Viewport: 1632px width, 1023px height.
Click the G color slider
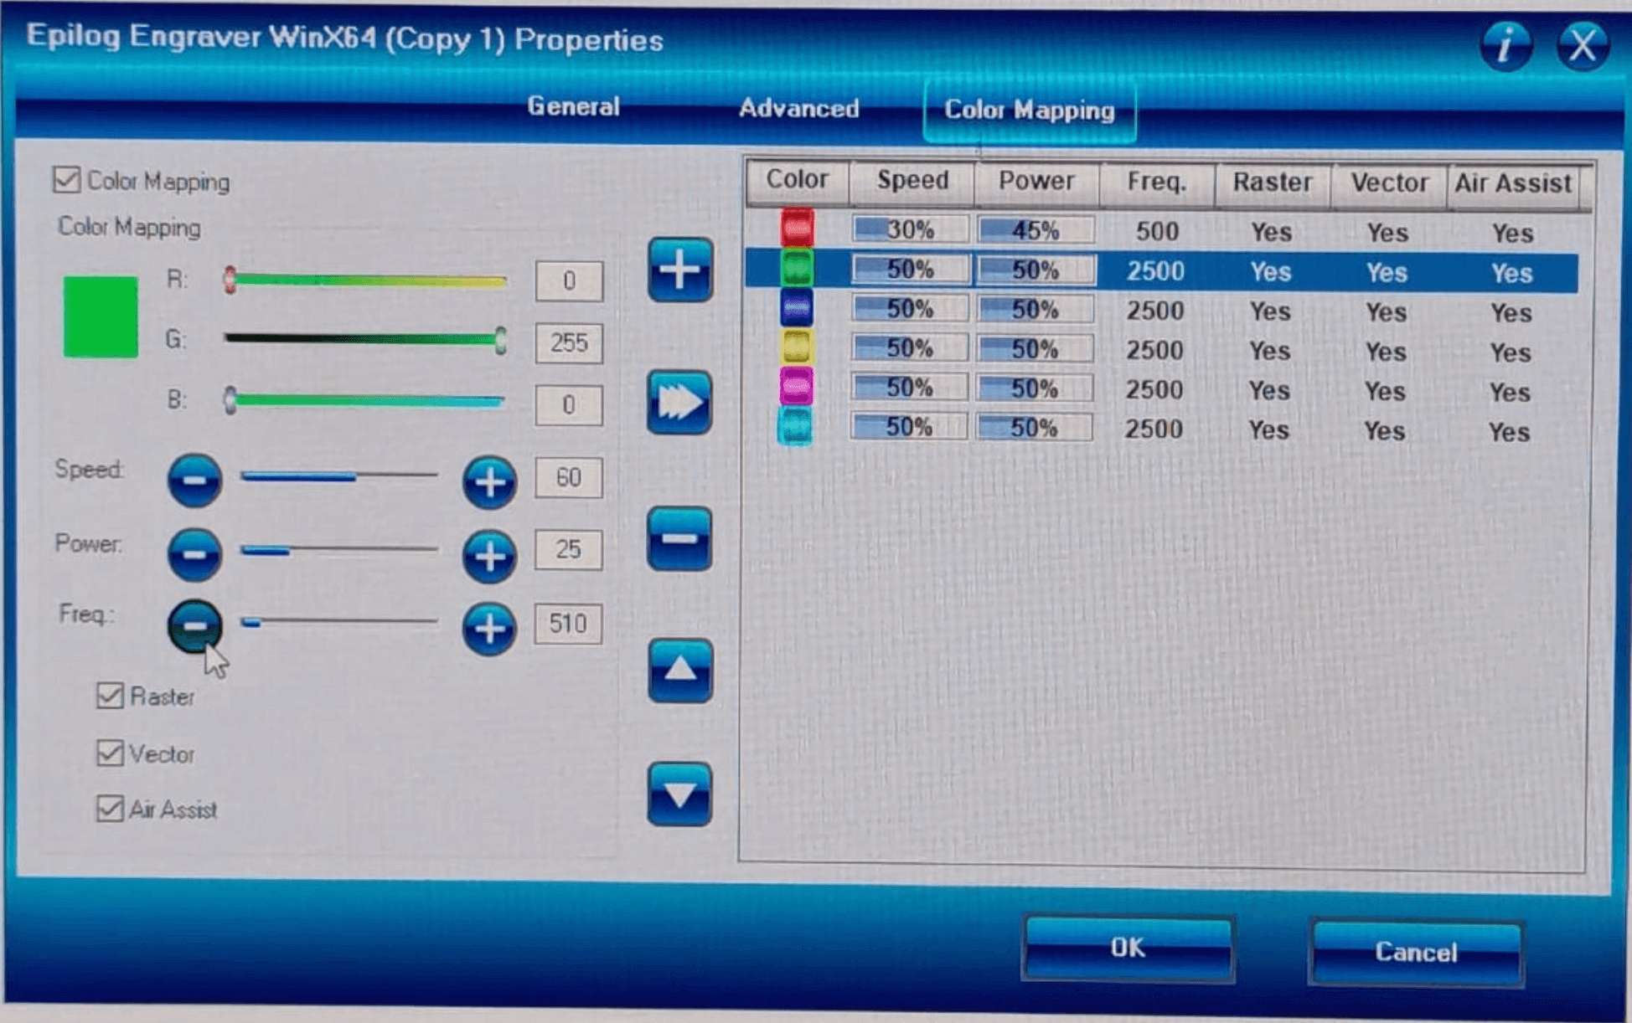366,339
